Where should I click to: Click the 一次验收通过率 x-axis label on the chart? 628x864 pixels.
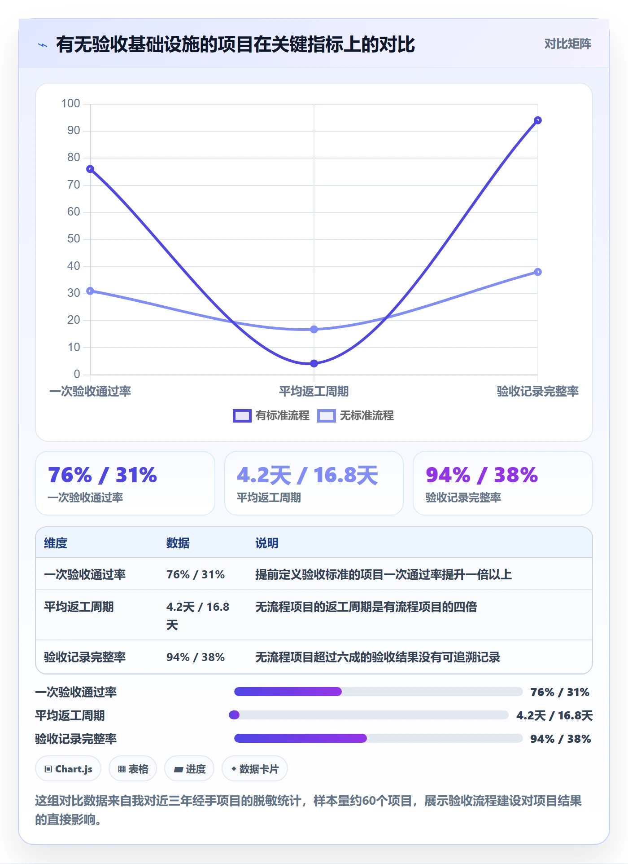90,391
